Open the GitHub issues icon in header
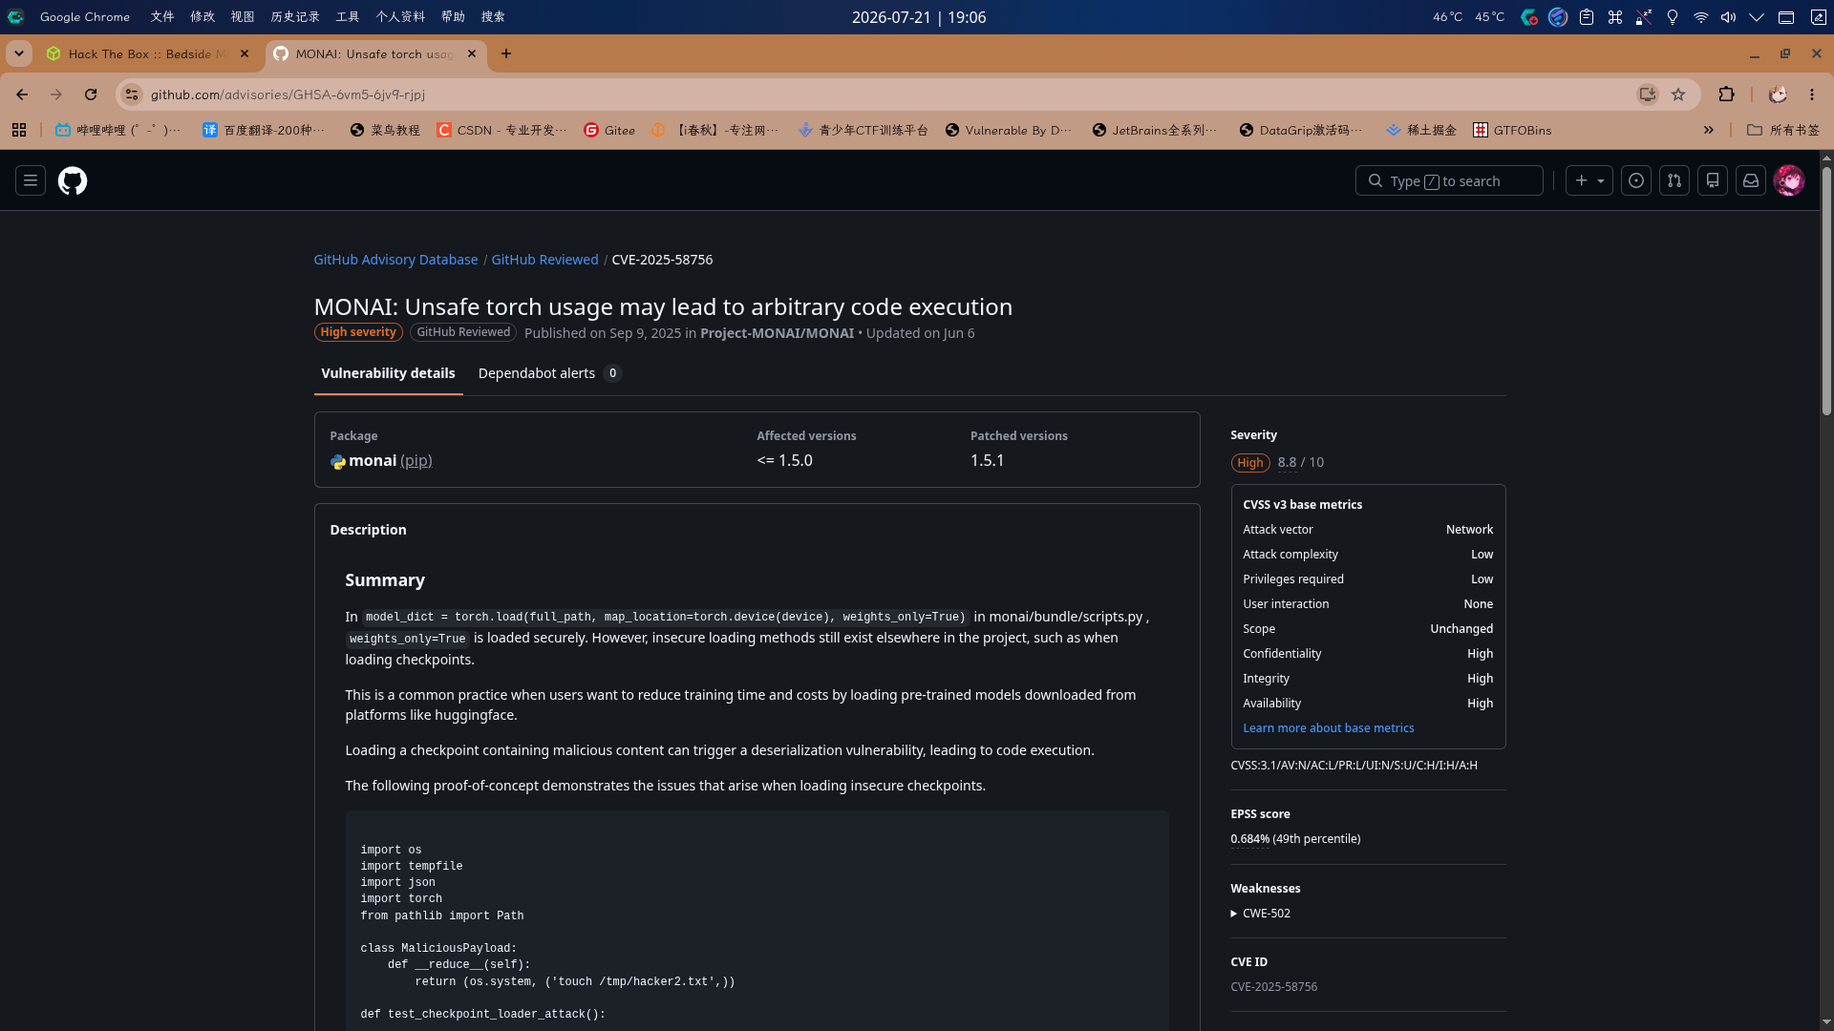This screenshot has height=1031, width=1834. click(1636, 180)
